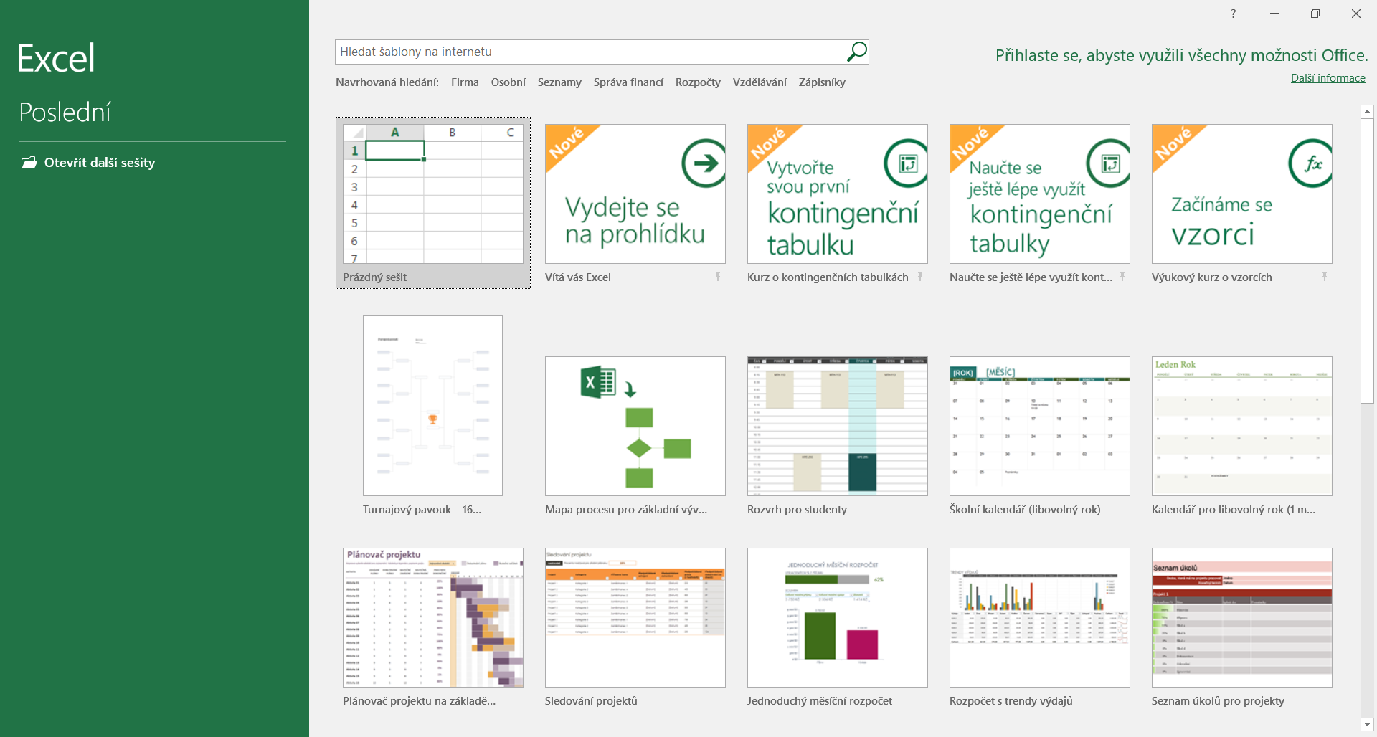
Task: Click the Rozvrh pro studenty caption
Action: (797, 510)
